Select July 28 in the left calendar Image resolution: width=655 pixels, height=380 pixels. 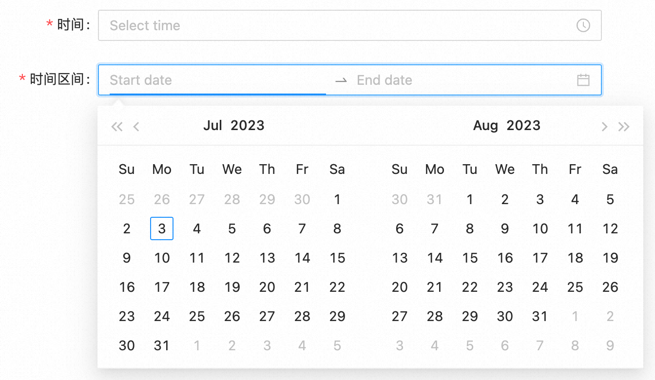302,316
